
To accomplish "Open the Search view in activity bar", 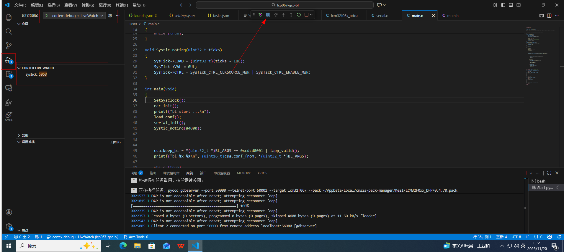I will point(9,31).
